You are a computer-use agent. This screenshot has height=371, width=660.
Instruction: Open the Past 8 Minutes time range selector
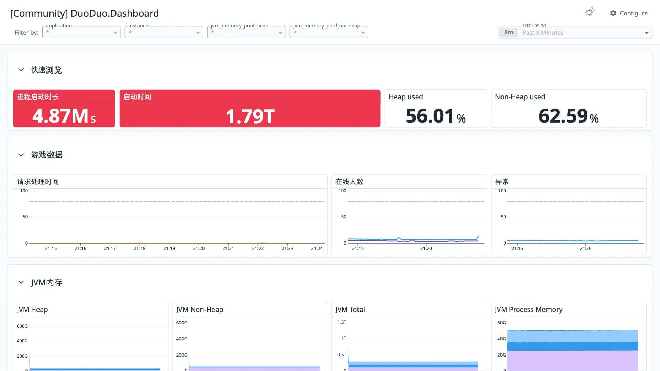[x=574, y=33]
